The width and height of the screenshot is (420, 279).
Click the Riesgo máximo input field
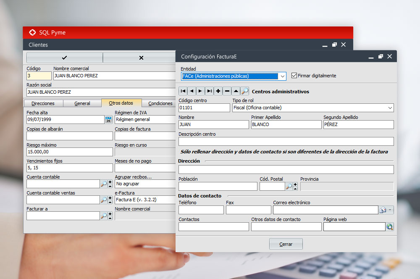point(69,152)
